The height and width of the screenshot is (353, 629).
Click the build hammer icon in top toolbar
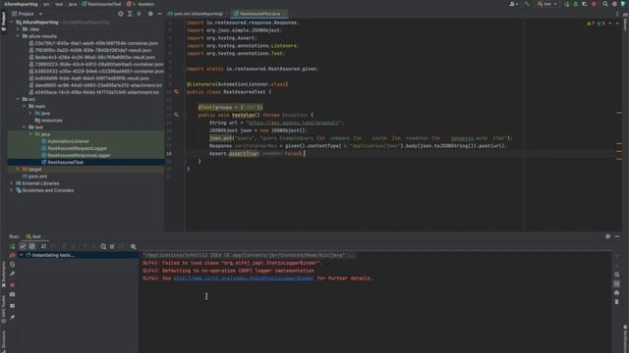[x=527, y=4]
